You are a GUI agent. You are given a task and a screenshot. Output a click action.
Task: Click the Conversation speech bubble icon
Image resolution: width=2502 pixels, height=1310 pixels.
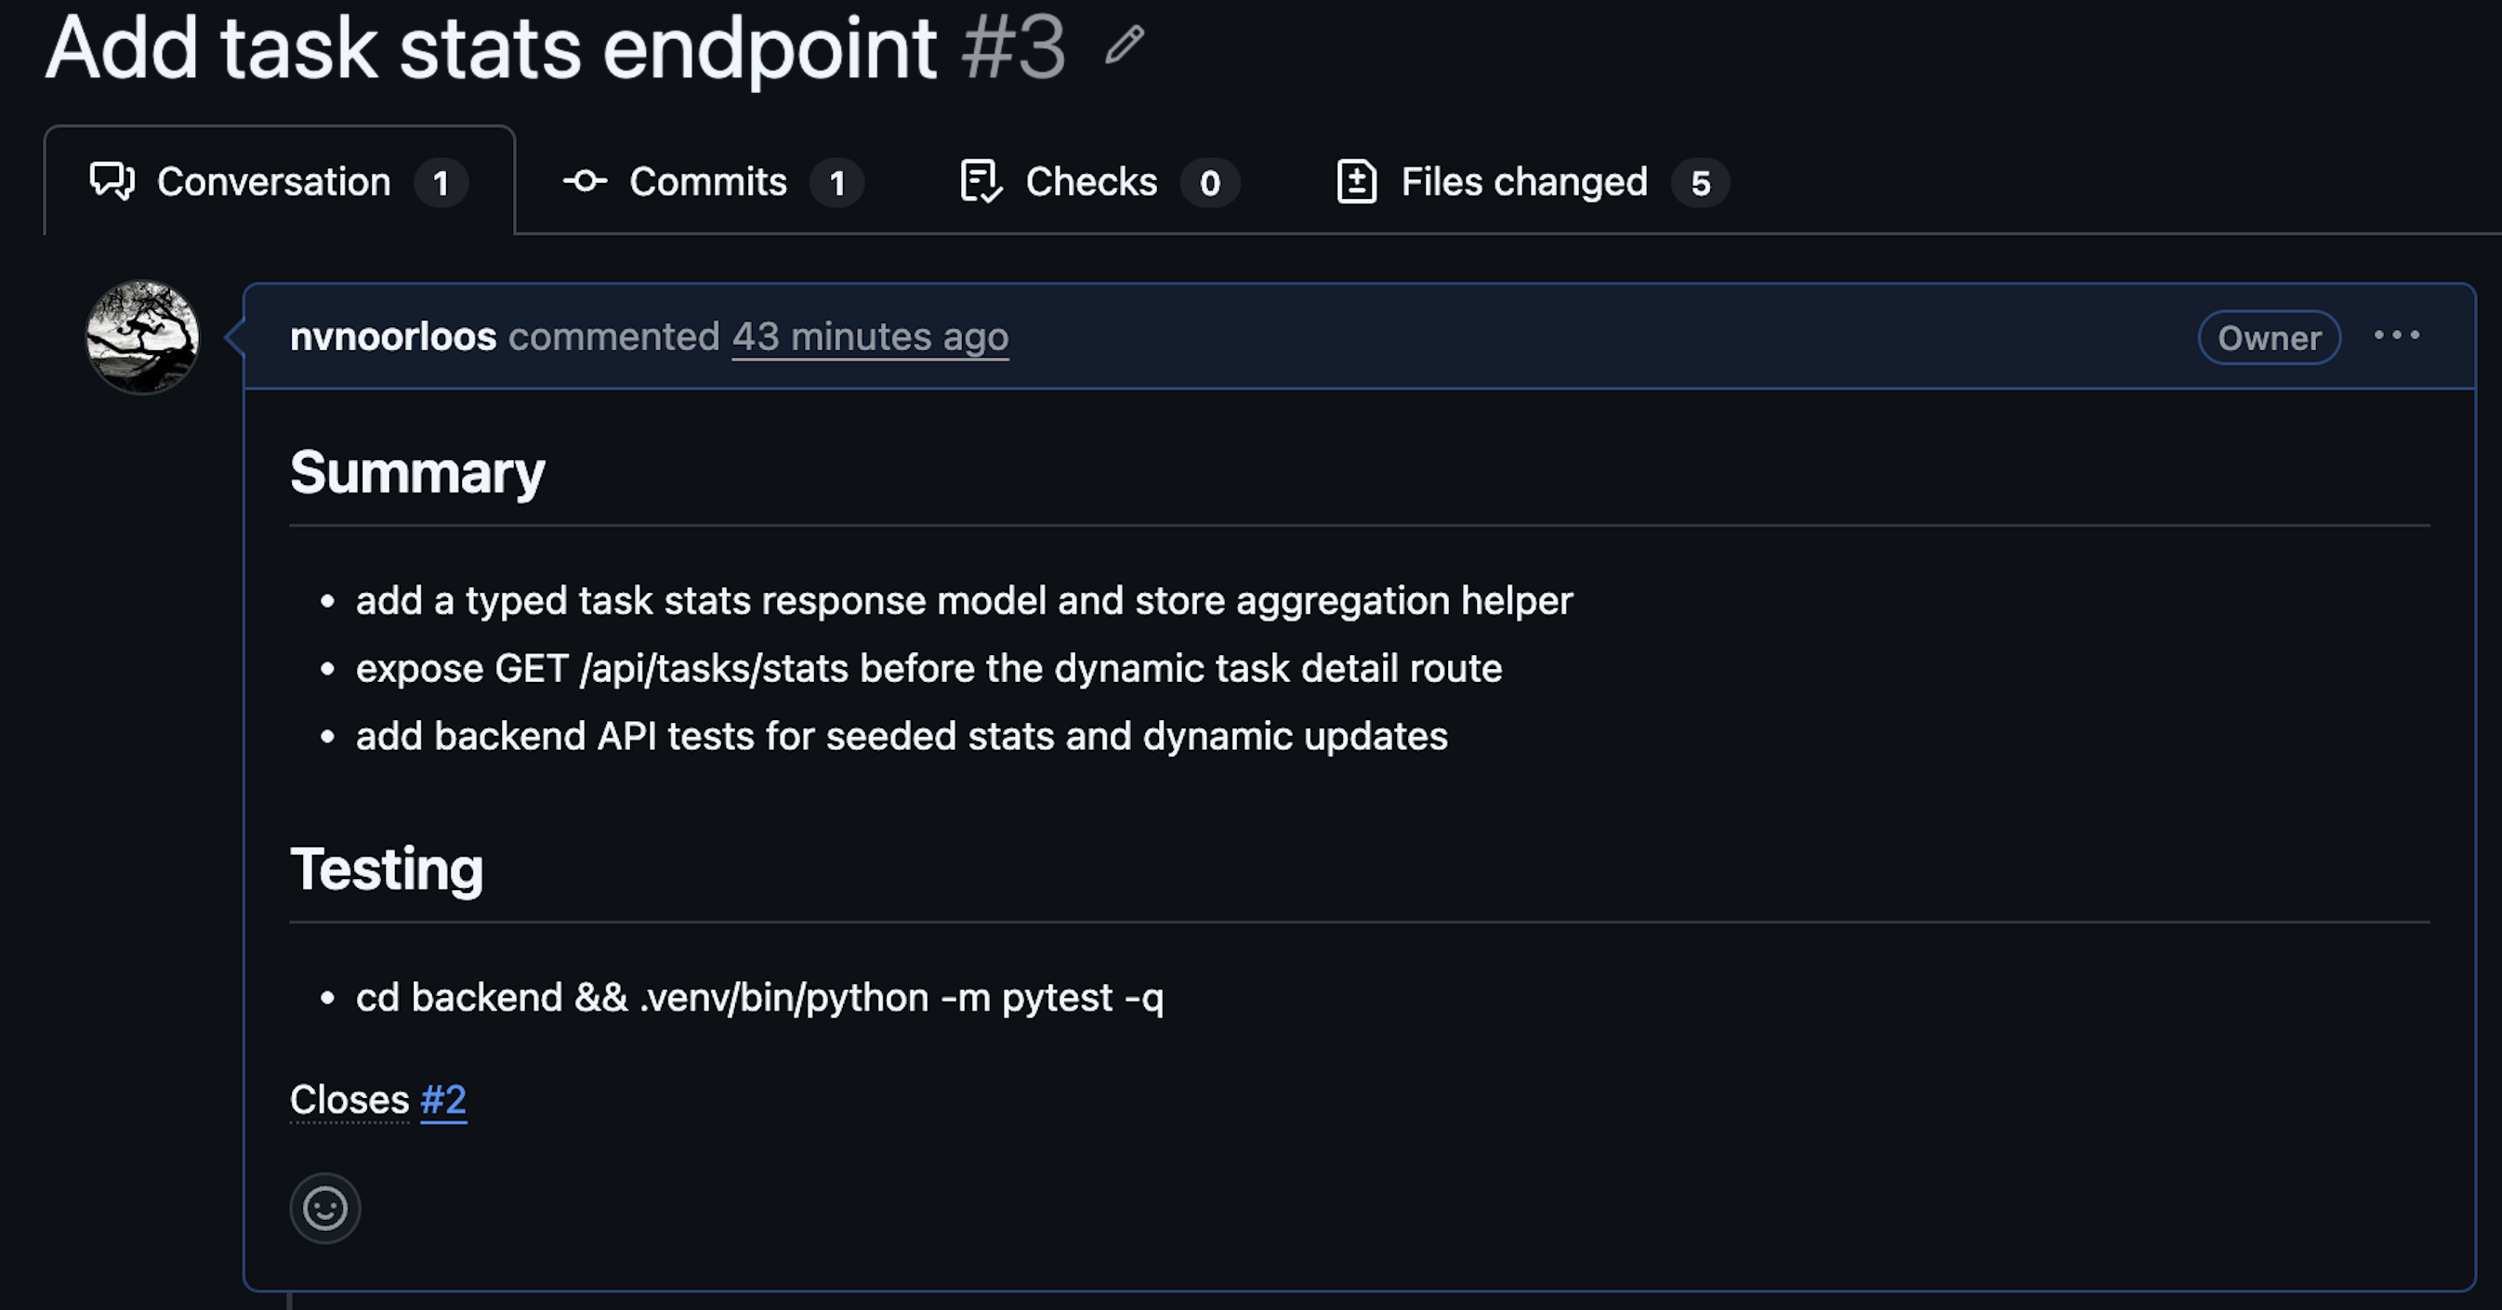[113, 181]
